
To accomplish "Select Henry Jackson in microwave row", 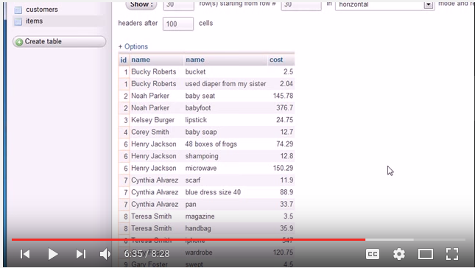I will (x=154, y=168).
